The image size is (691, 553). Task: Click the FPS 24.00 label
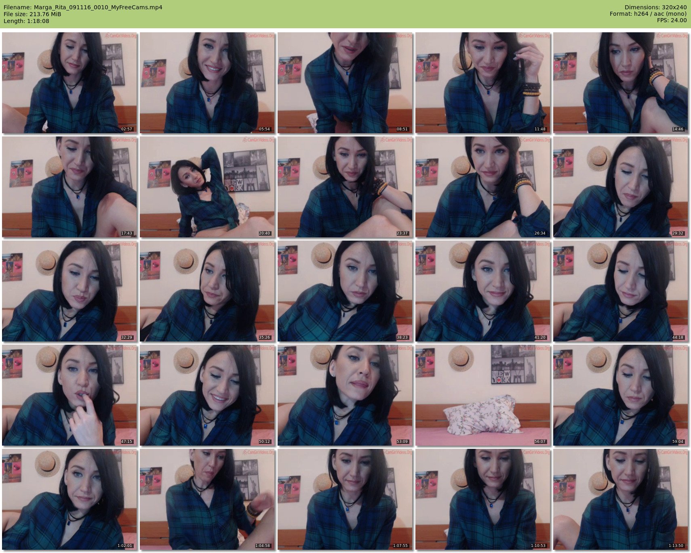[672, 21]
